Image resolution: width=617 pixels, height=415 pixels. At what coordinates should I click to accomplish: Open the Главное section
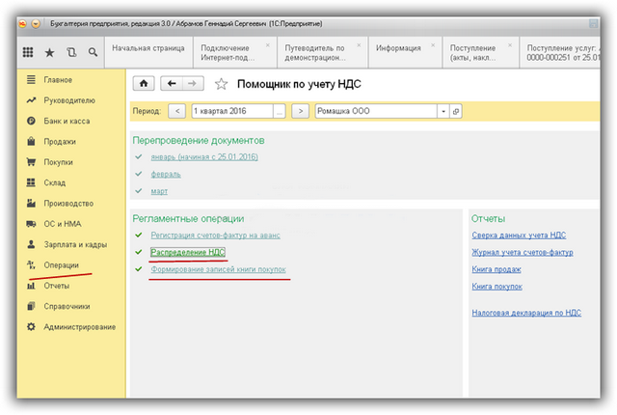58,80
